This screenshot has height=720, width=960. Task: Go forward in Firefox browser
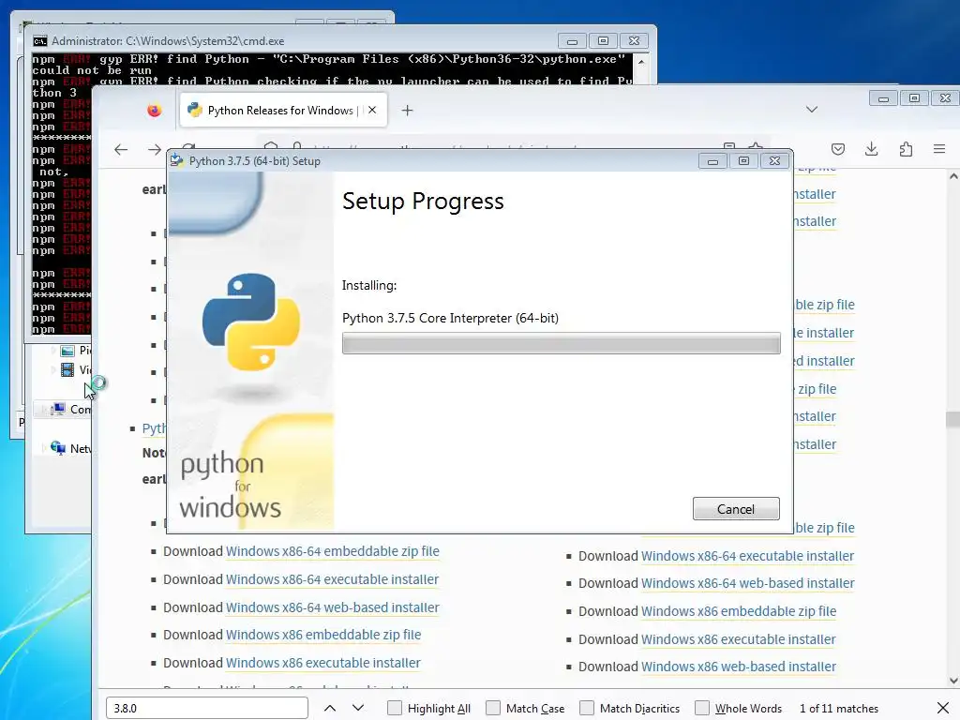click(155, 149)
